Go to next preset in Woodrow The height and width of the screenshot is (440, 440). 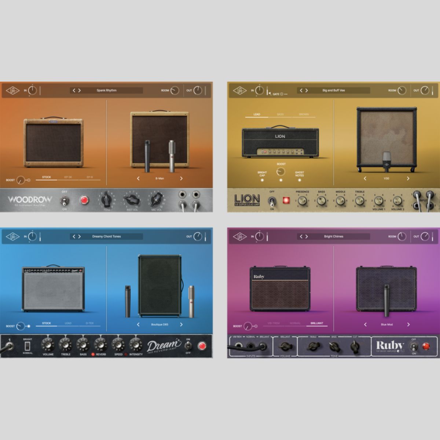point(79,90)
